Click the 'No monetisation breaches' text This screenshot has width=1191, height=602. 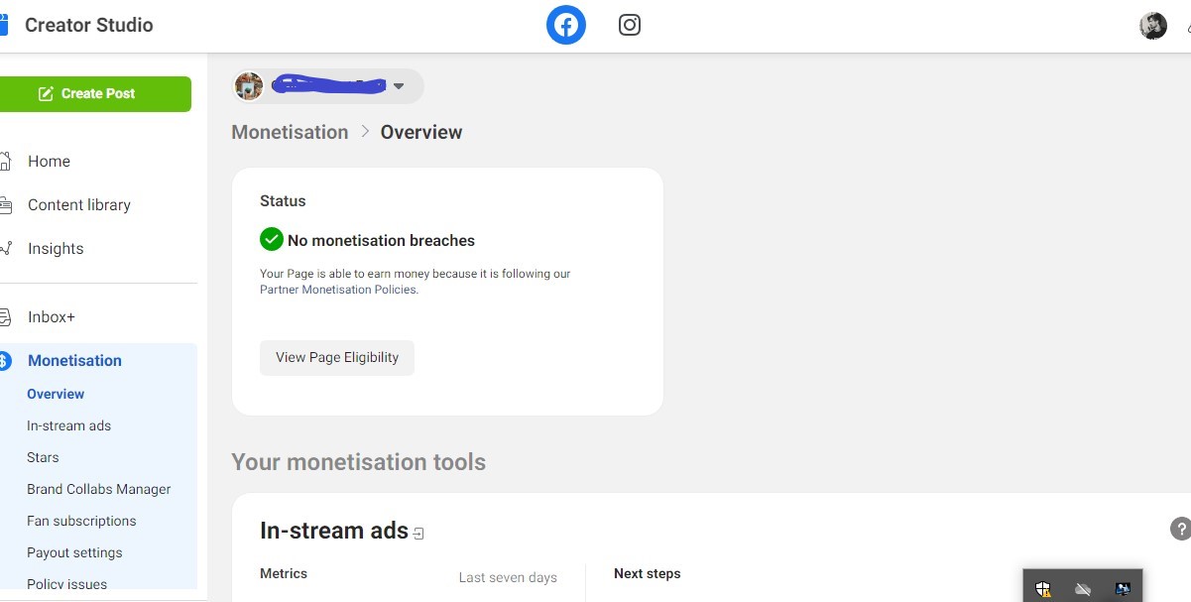(381, 240)
